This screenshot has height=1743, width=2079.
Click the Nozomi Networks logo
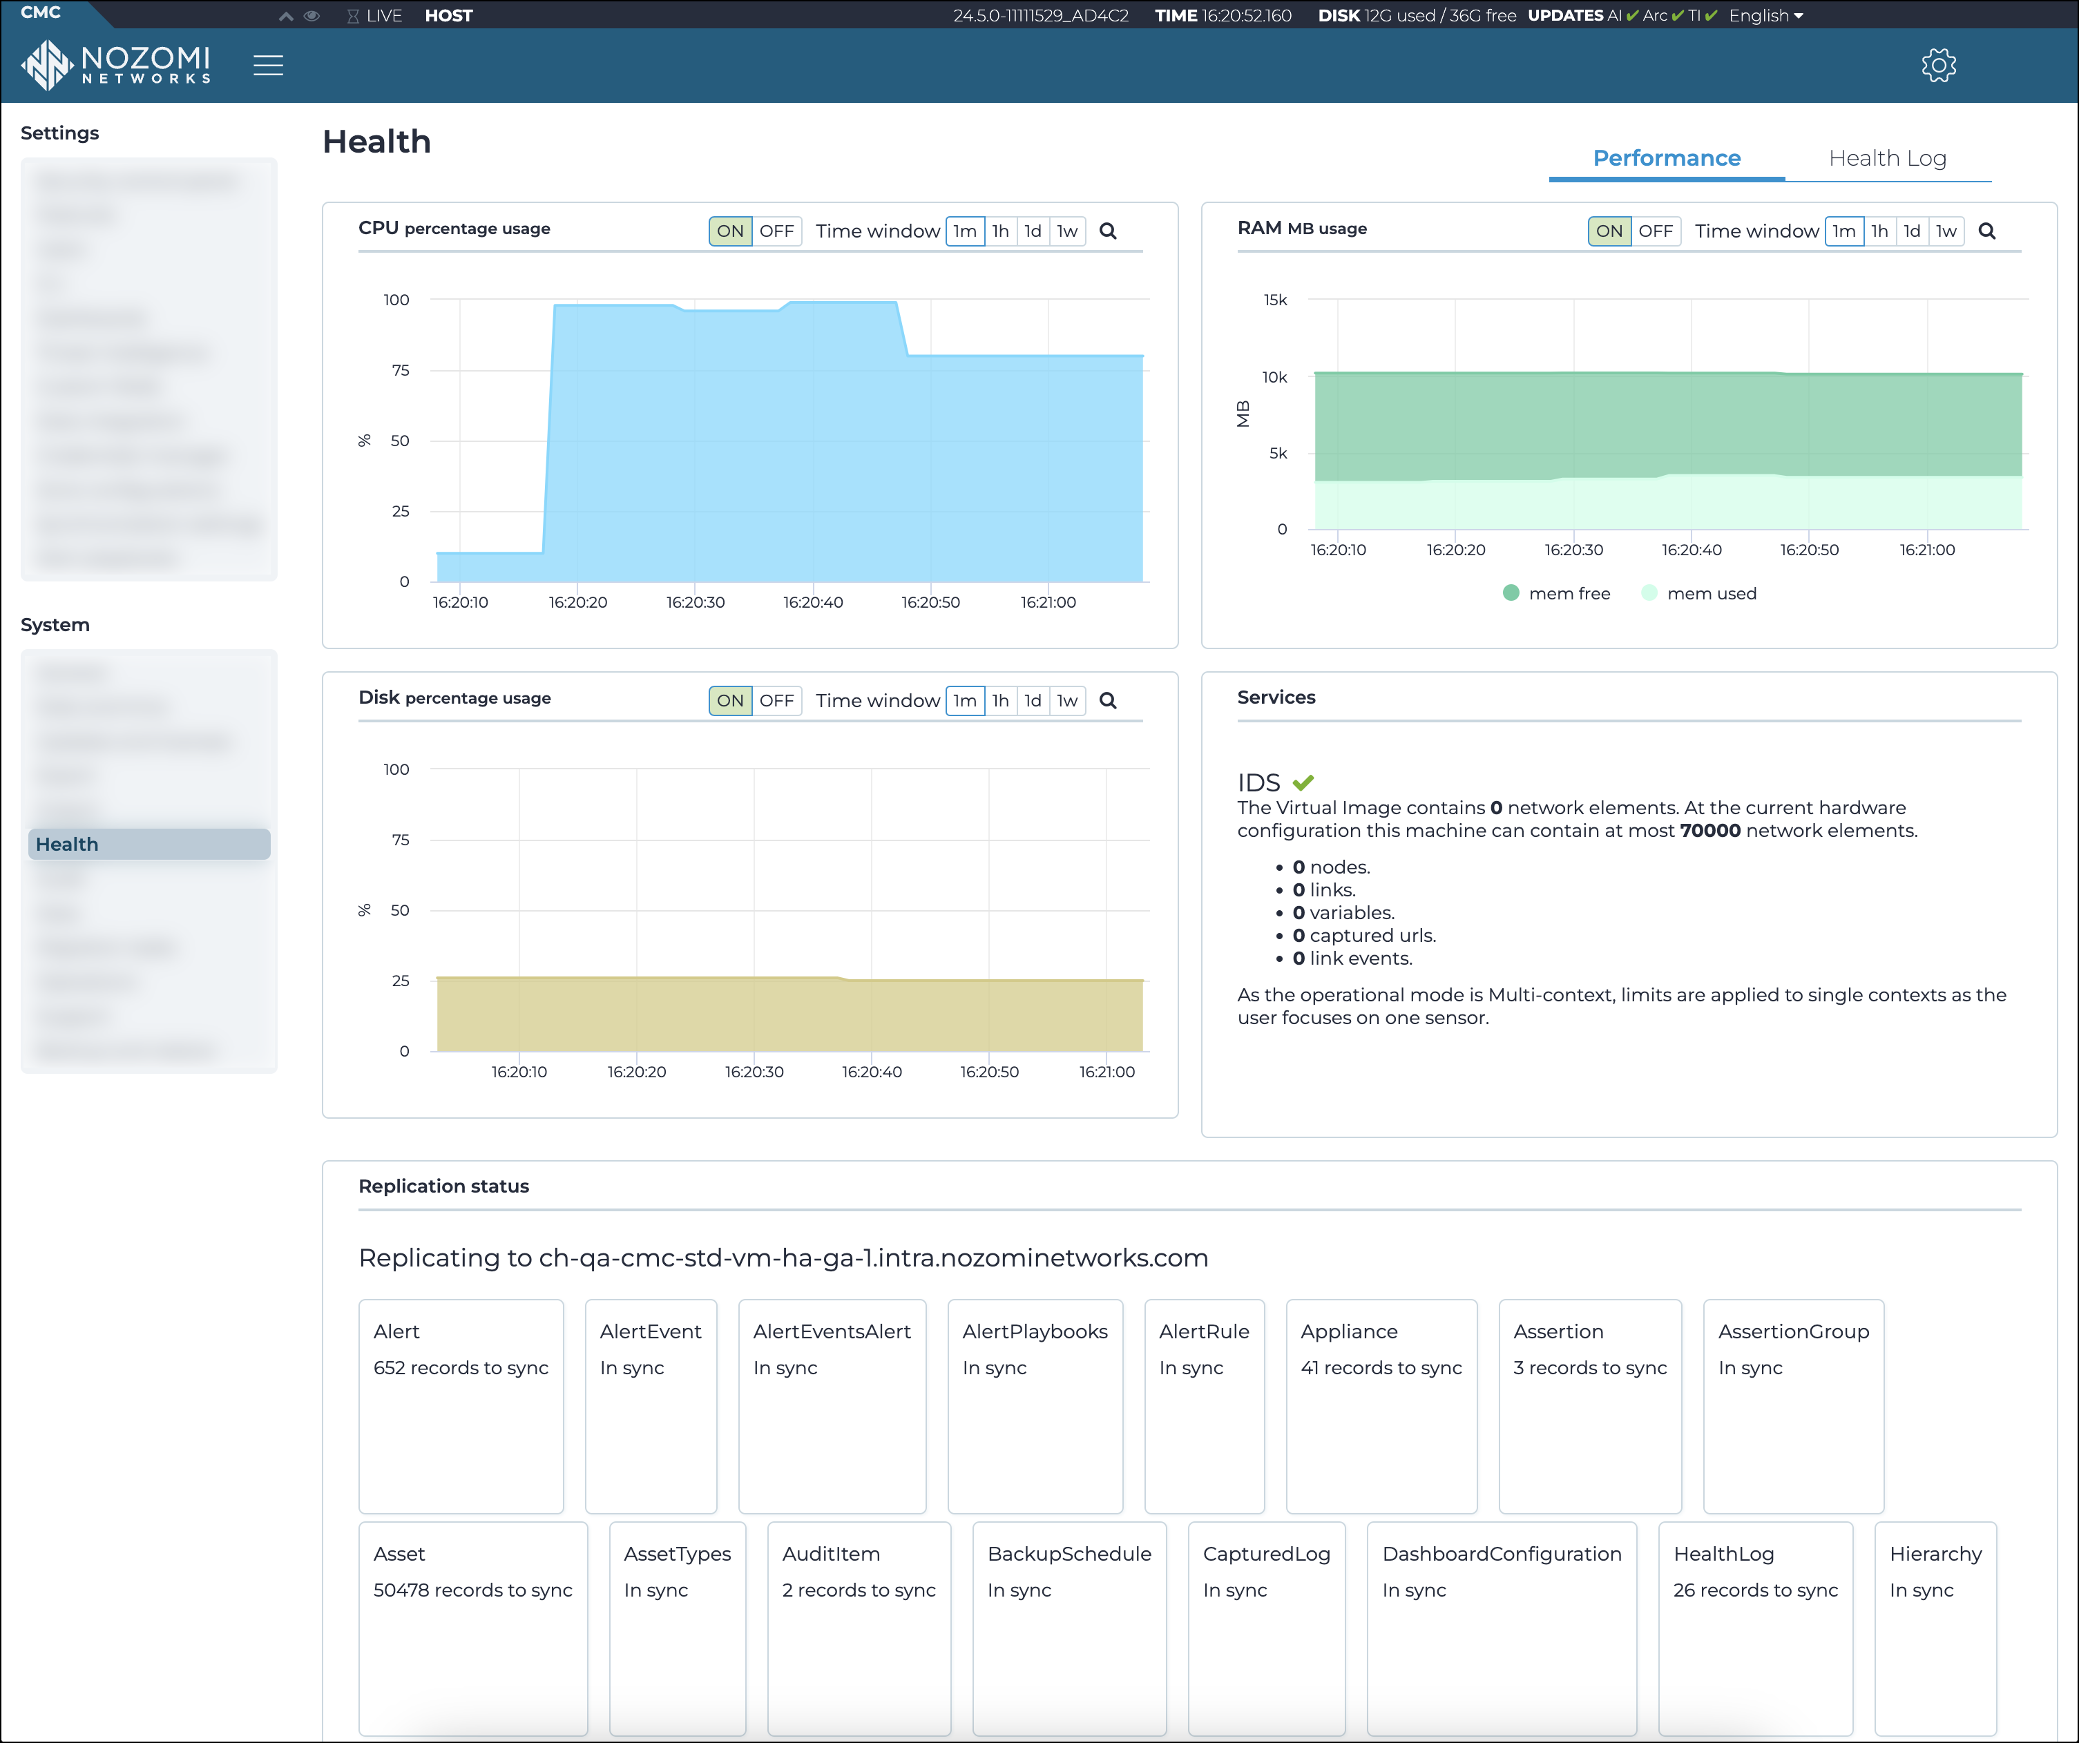click(116, 66)
